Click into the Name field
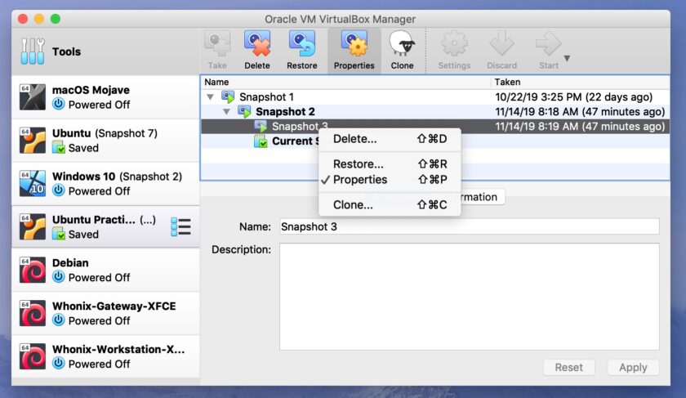686x398 pixels. pos(470,227)
